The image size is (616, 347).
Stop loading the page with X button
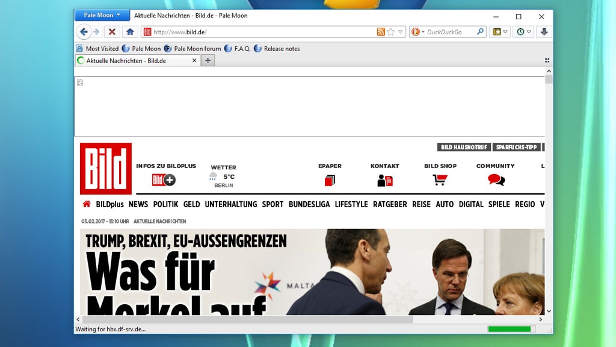(112, 32)
